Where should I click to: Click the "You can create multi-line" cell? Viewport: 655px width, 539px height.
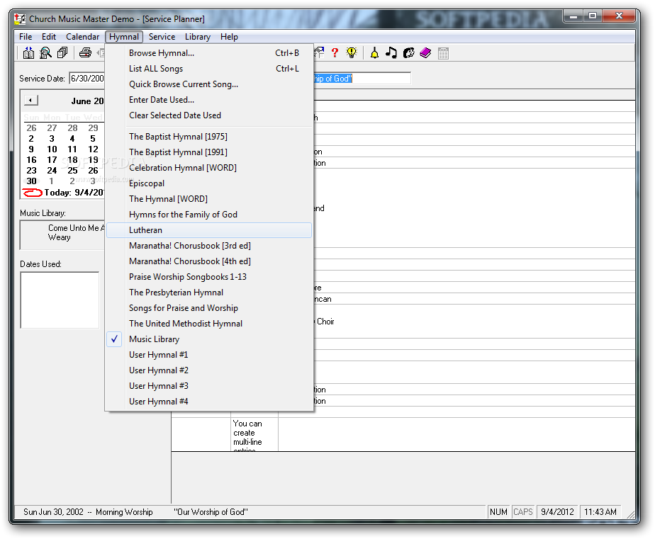point(254,434)
